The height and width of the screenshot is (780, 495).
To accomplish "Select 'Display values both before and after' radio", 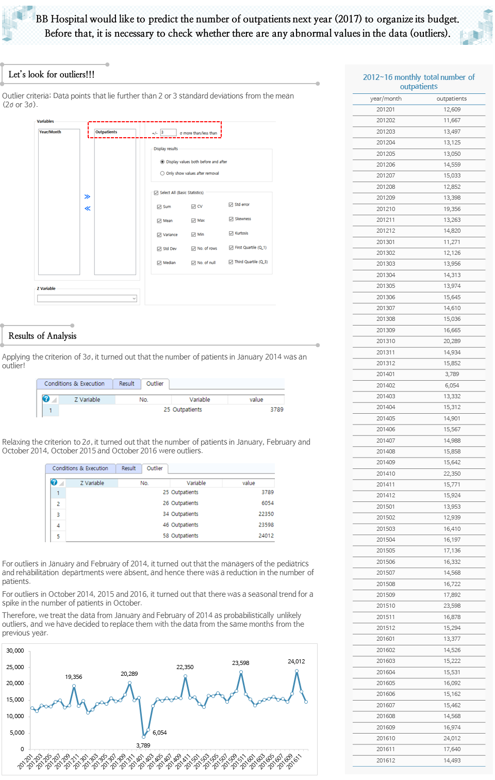I will pos(162,162).
